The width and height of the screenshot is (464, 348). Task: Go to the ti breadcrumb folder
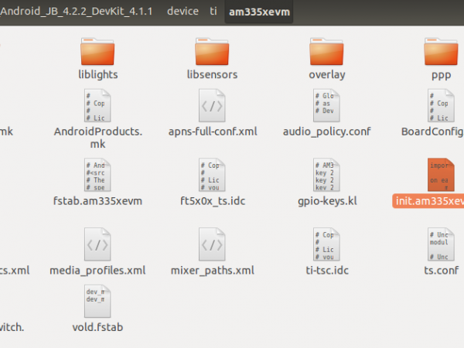[213, 12]
